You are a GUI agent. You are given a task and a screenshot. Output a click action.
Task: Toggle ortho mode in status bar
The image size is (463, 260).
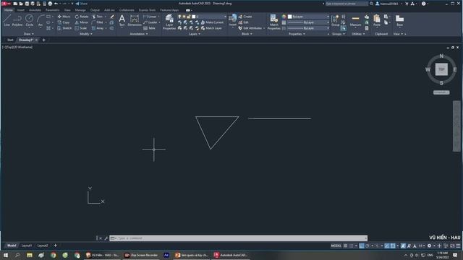[x=362, y=246]
